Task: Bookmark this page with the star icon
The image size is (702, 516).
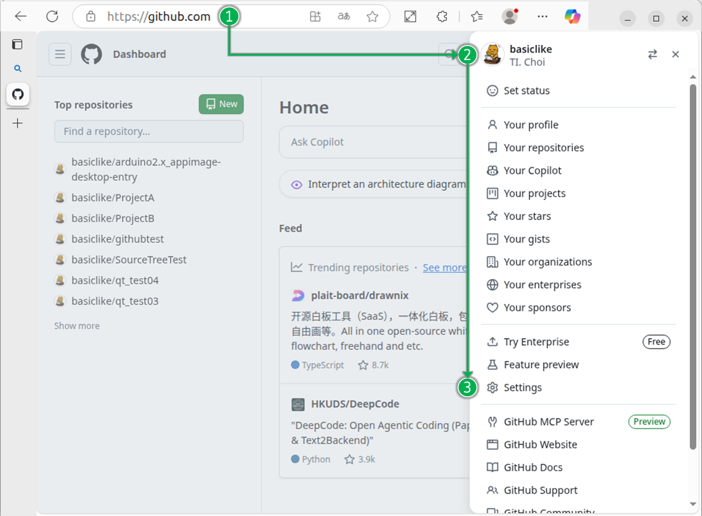Action: 373,17
